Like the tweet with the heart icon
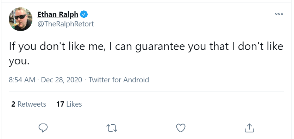 click(181, 128)
